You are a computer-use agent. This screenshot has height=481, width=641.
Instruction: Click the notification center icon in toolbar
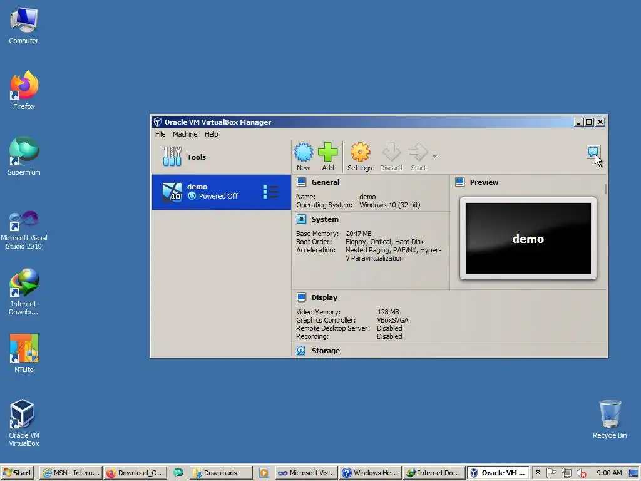point(593,153)
